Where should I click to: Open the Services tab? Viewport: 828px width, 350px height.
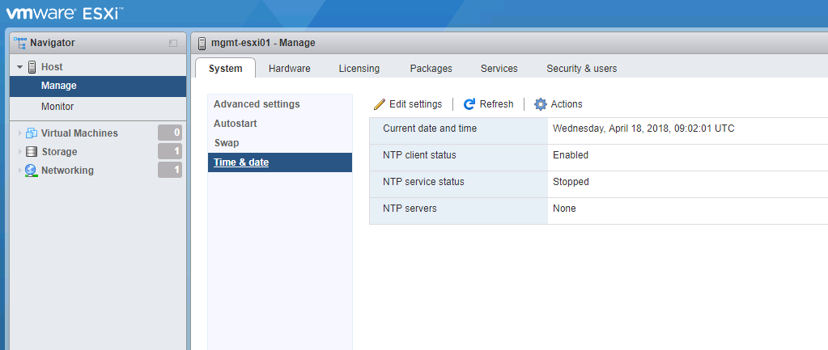click(499, 69)
